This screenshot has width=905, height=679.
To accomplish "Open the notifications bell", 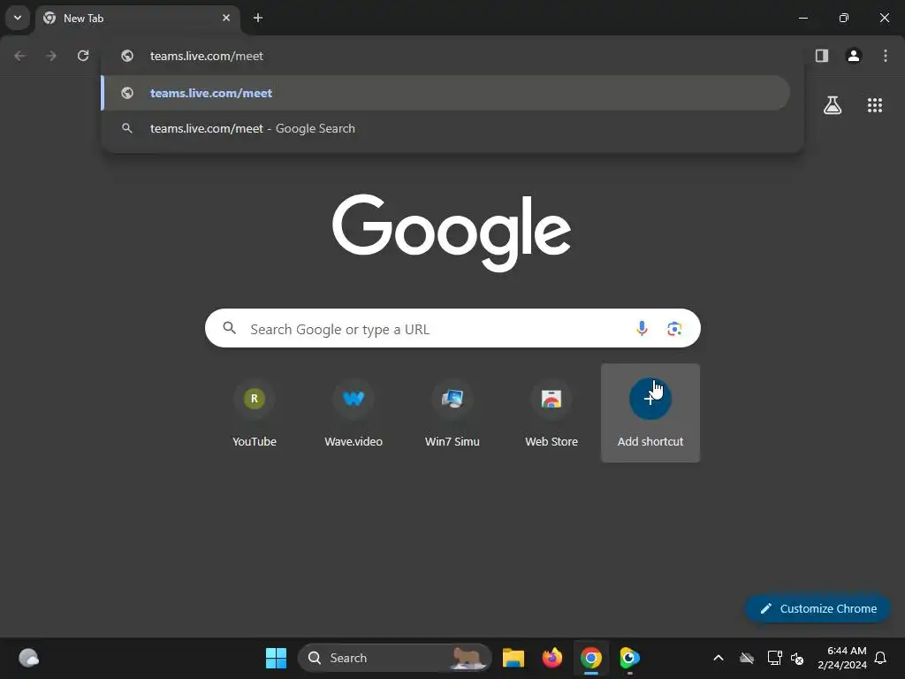I will coord(881,658).
